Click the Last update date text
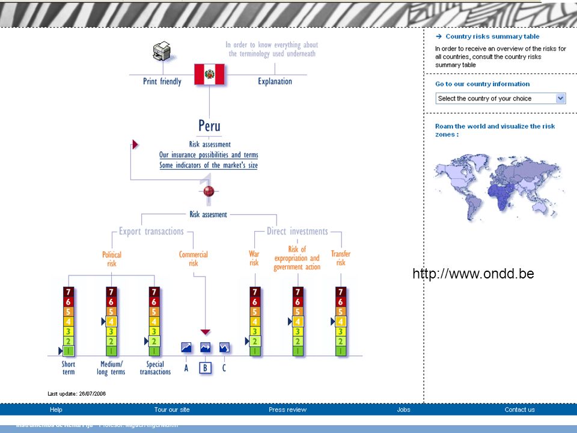The height and width of the screenshot is (433, 577). coord(76,393)
